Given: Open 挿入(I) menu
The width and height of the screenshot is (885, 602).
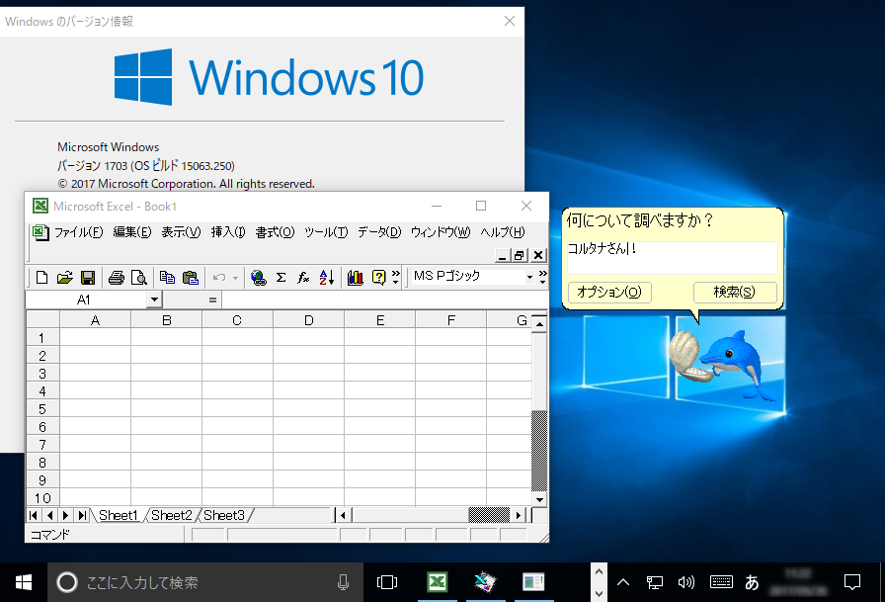Looking at the screenshot, I should [x=228, y=232].
